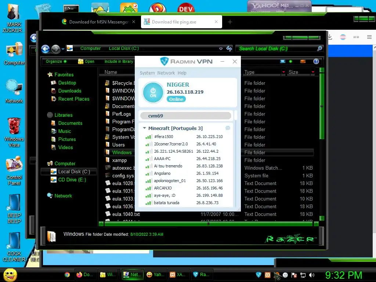Open Windows Vista recycle bin desktop icon
Screen dimensions: 376x282
(14, 132)
